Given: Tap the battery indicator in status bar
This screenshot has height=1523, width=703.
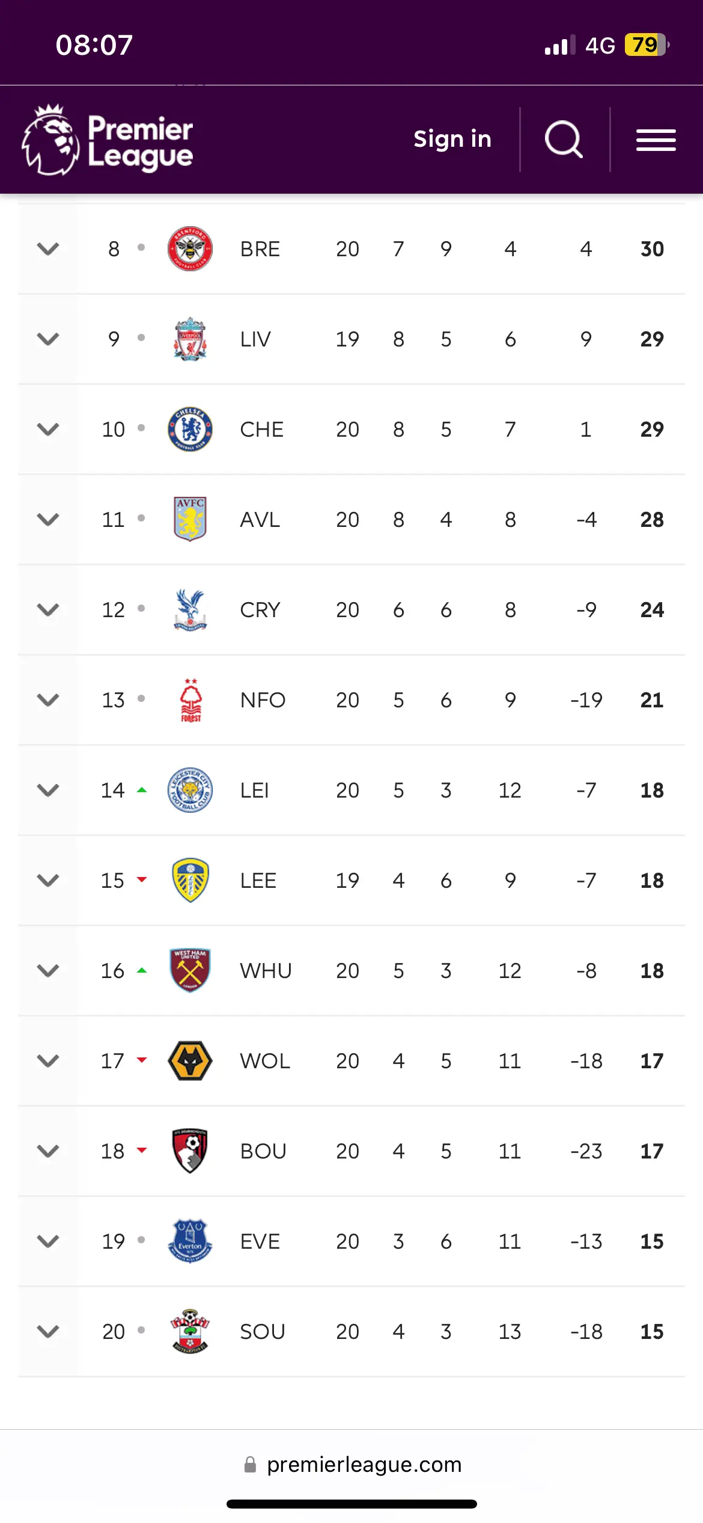Looking at the screenshot, I should (646, 45).
